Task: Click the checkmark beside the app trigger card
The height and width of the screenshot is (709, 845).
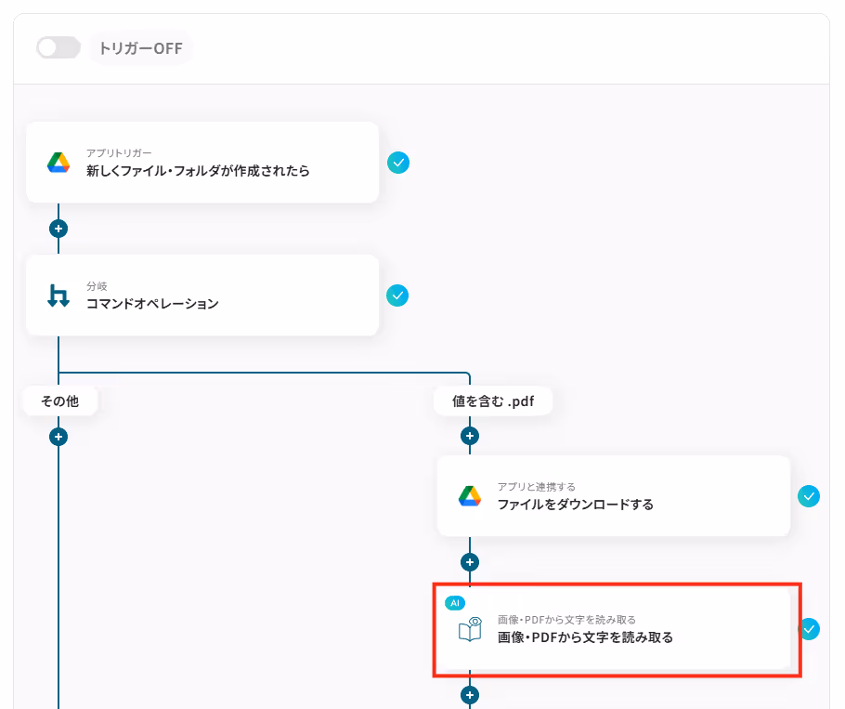Action: [398, 163]
